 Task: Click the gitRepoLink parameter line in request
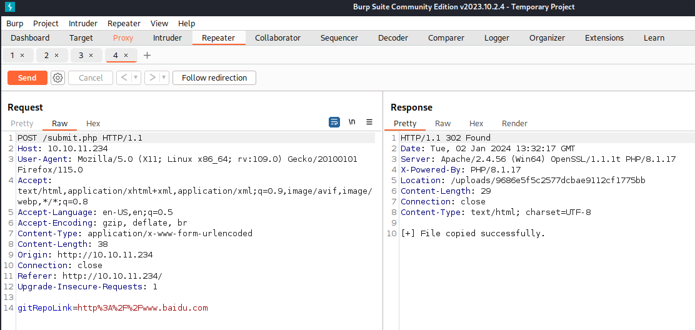point(112,308)
